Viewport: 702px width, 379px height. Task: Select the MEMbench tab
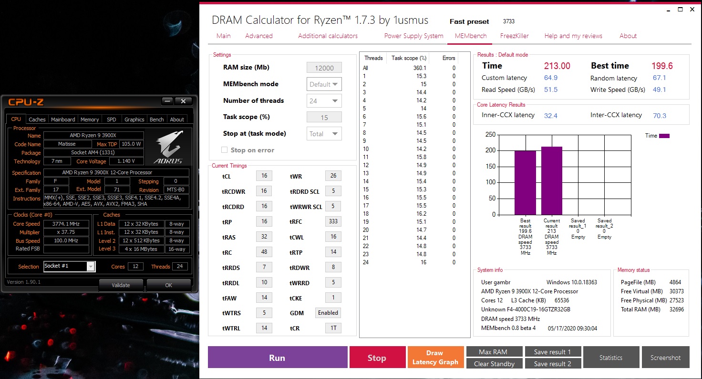(x=471, y=36)
